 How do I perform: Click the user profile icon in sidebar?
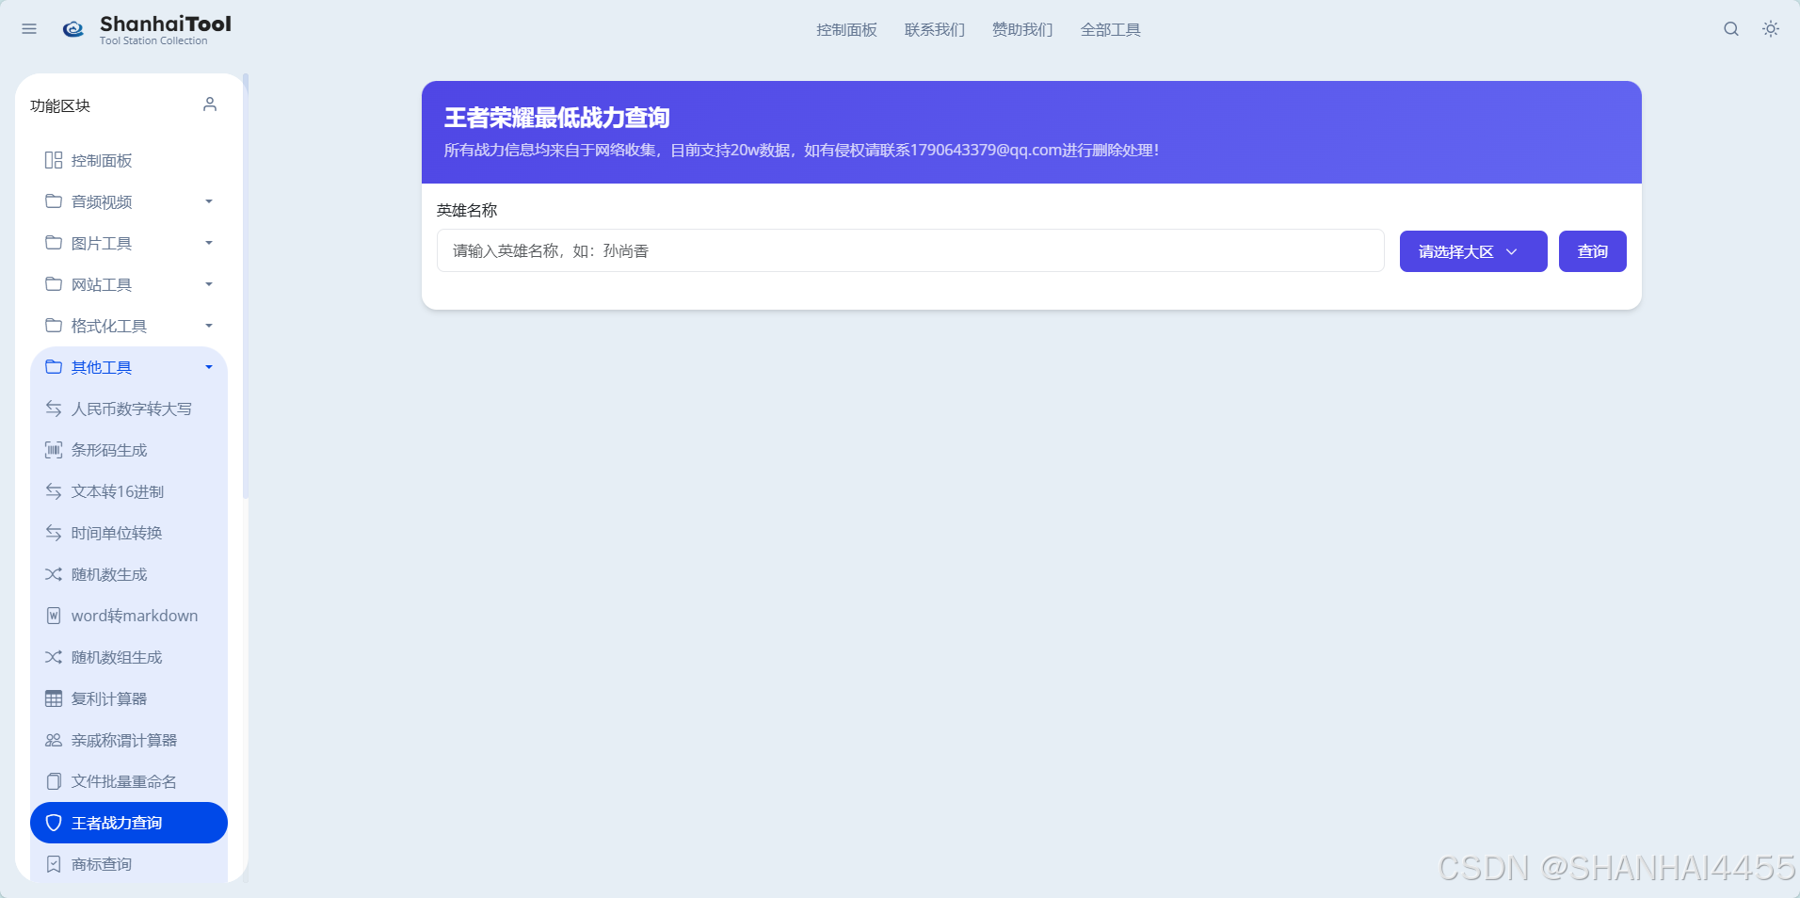(210, 104)
